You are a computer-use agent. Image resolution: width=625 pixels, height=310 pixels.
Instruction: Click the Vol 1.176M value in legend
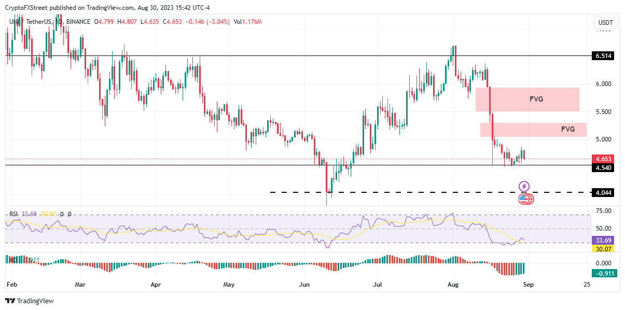pyautogui.click(x=247, y=22)
